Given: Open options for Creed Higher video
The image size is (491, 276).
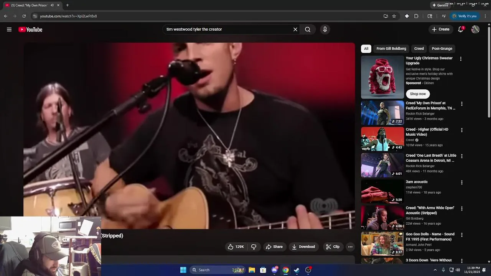Looking at the screenshot, I should tap(462, 130).
